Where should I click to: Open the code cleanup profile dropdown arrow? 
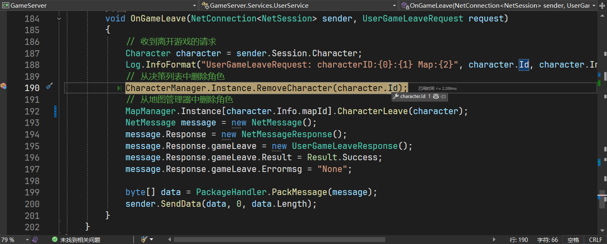click(x=152, y=240)
